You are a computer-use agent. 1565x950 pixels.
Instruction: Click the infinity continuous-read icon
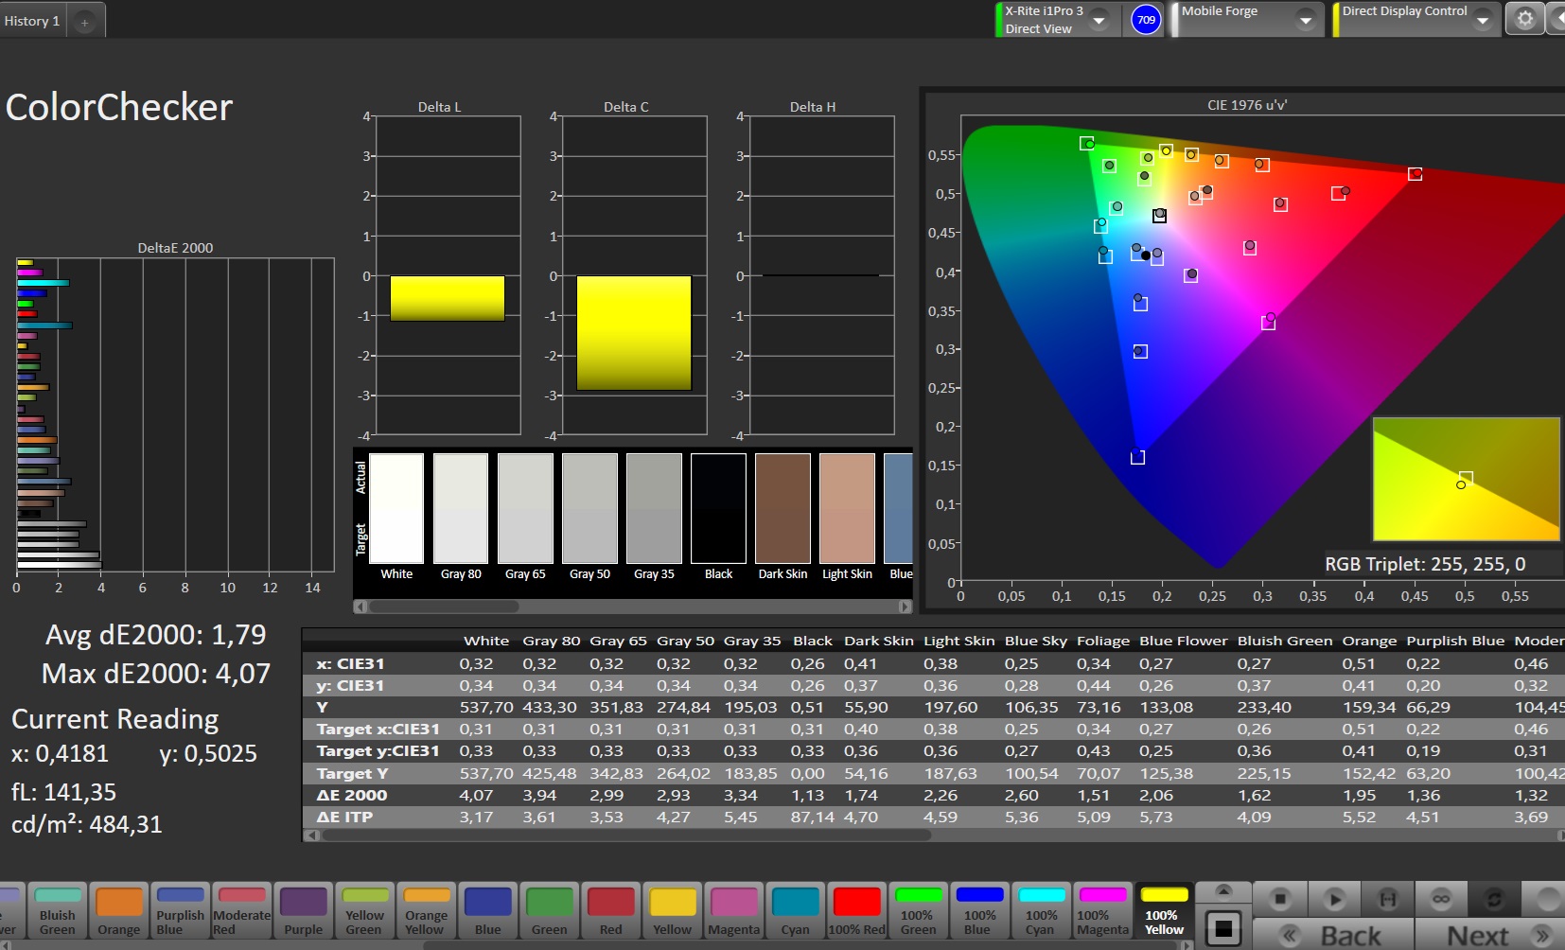[1440, 899]
